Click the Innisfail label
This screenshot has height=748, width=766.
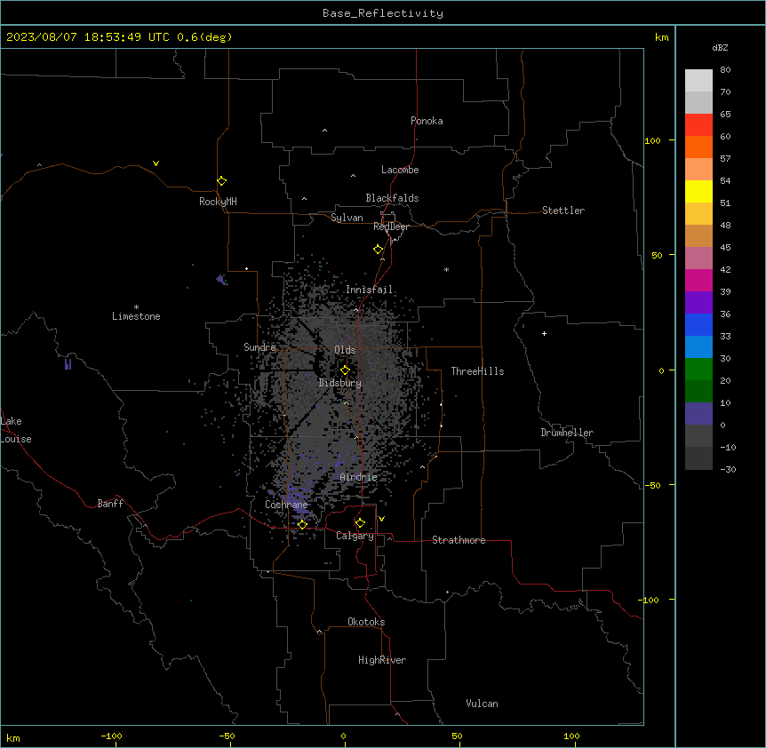tap(370, 290)
